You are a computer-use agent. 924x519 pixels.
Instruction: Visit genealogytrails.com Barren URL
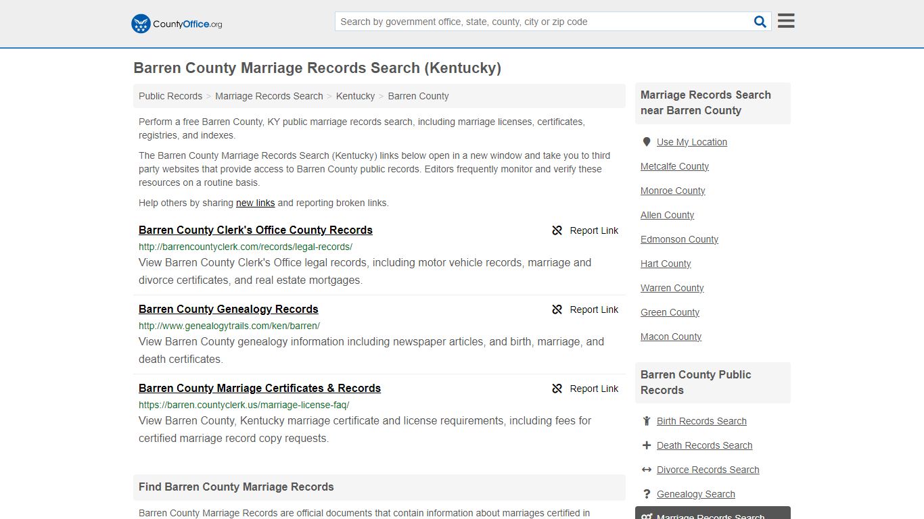(x=229, y=326)
